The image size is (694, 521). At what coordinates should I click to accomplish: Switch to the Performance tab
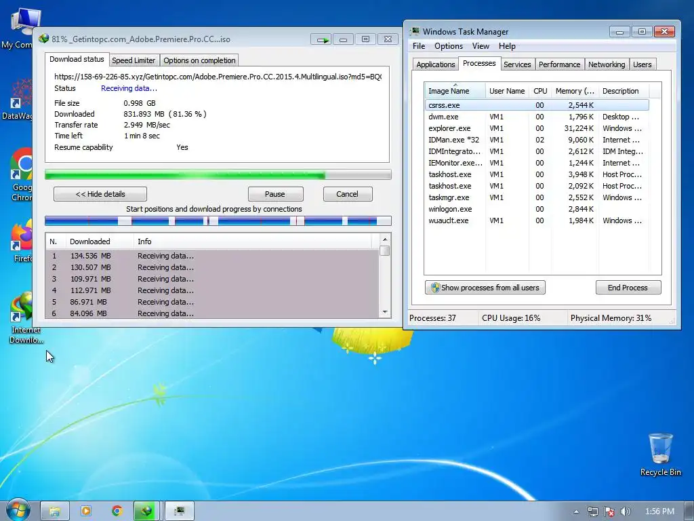[x=559, y=64]
